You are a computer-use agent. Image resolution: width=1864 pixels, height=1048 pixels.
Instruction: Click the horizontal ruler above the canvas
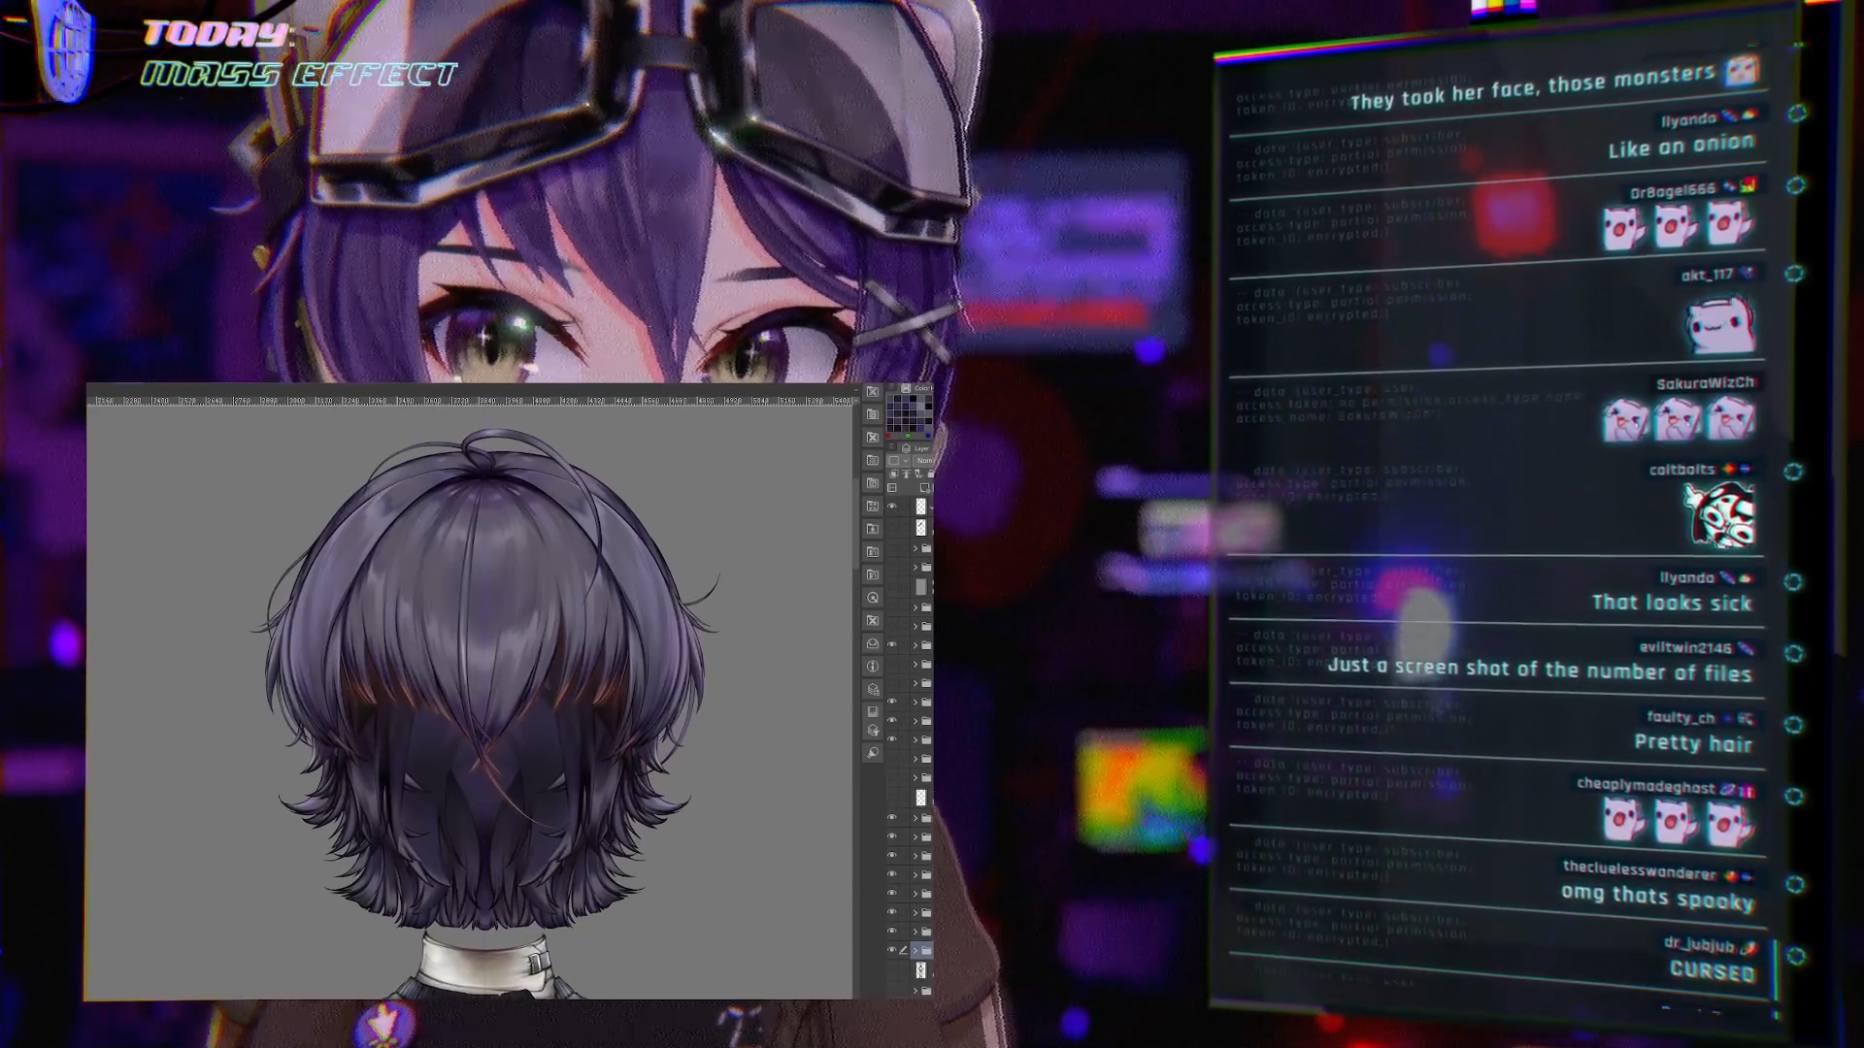470,400
